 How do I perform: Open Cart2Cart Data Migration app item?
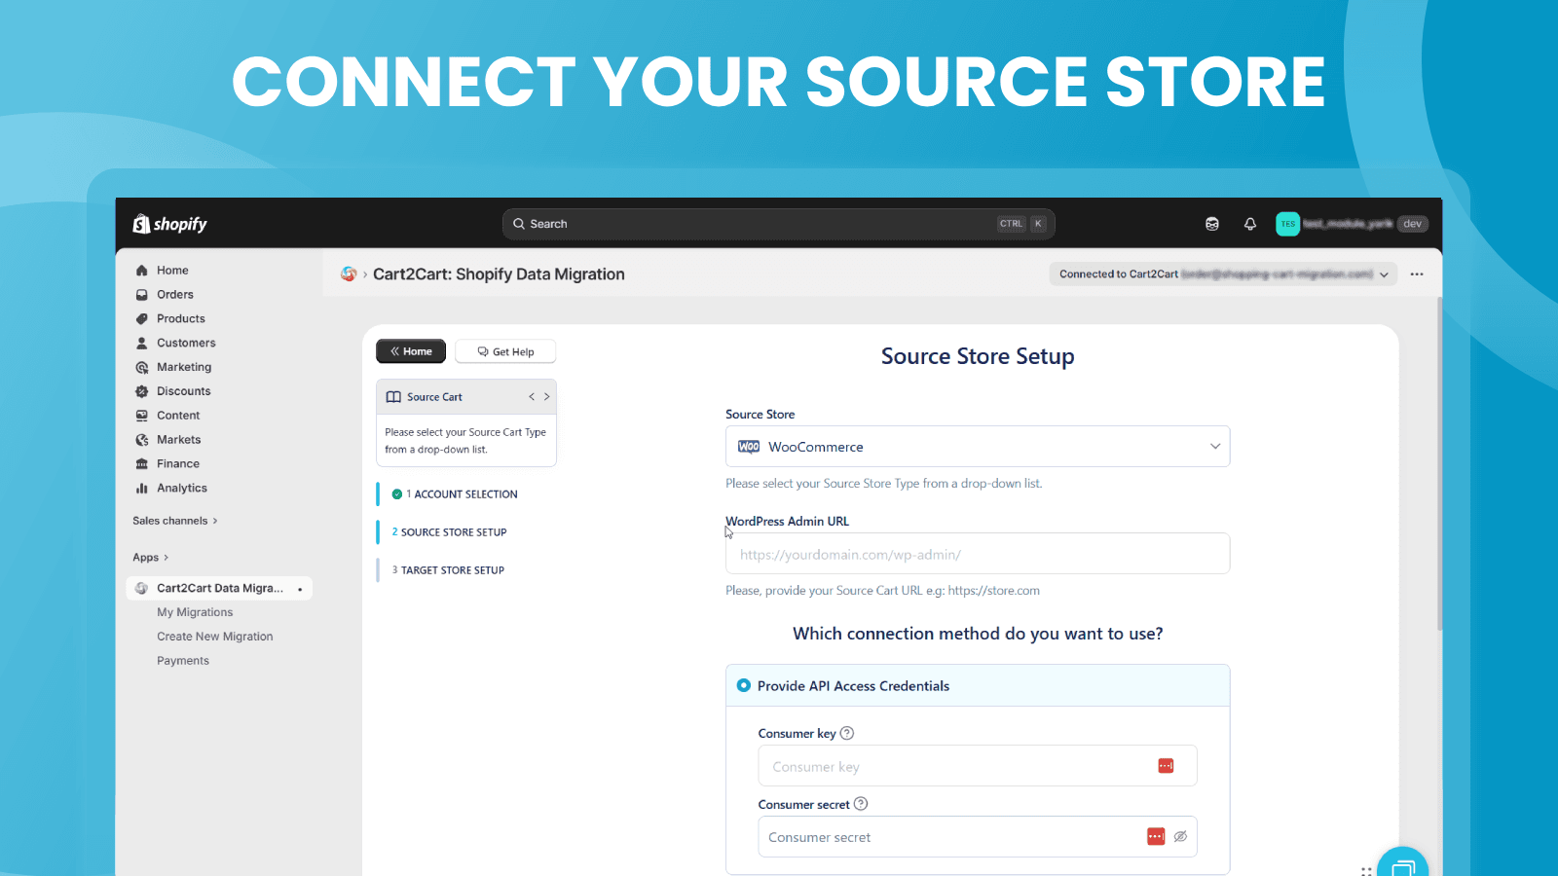coord(219,588)
